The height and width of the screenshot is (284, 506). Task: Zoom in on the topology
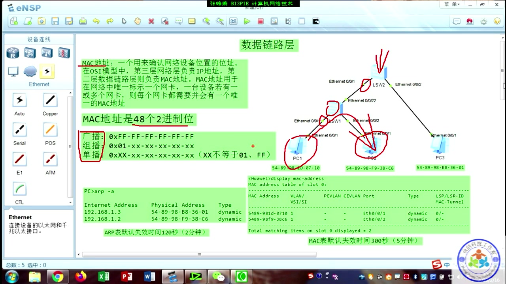(x=206, y=21)
